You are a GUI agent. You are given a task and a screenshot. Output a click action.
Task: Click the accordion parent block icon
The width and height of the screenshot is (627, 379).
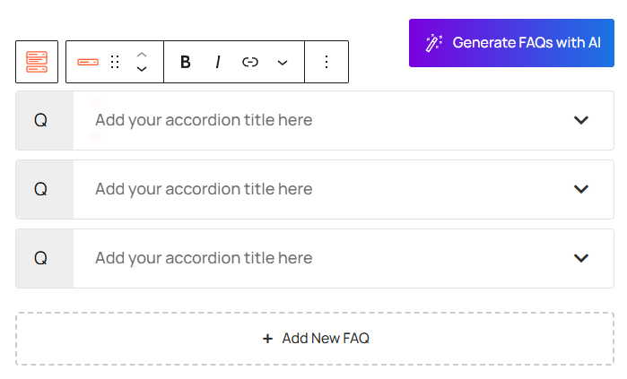coord(37,62)
